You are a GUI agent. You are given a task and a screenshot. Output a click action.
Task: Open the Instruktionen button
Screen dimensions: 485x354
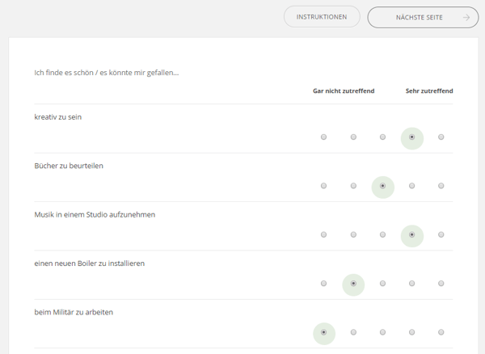(x=322, y=17)
